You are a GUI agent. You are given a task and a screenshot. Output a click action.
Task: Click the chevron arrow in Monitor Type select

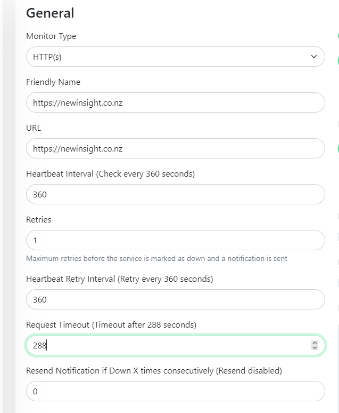[x=314, y=57]
